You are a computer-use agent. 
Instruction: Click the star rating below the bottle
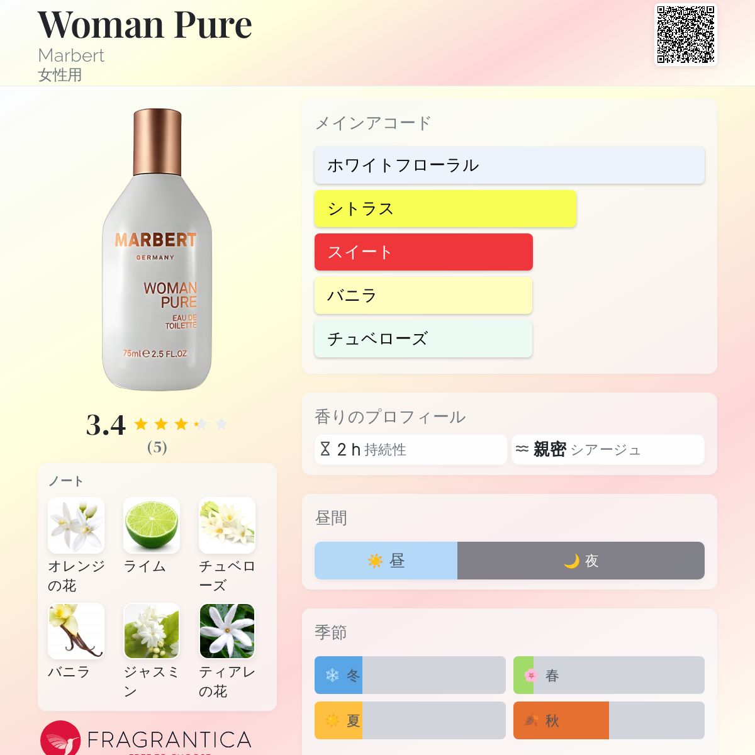(181, 425)
